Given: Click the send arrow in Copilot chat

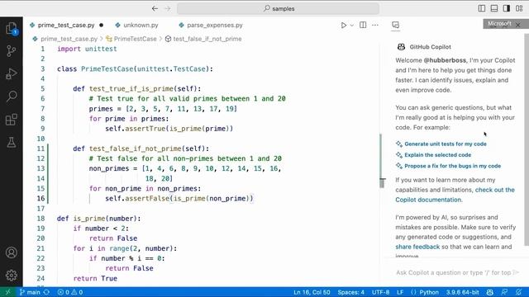Looking at the screenshot, I should pos(516,272).
